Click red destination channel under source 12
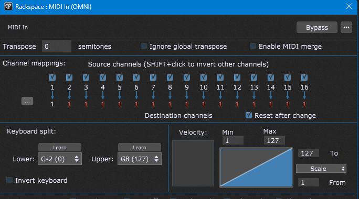 pyautogui.click(x=237, y=104)
